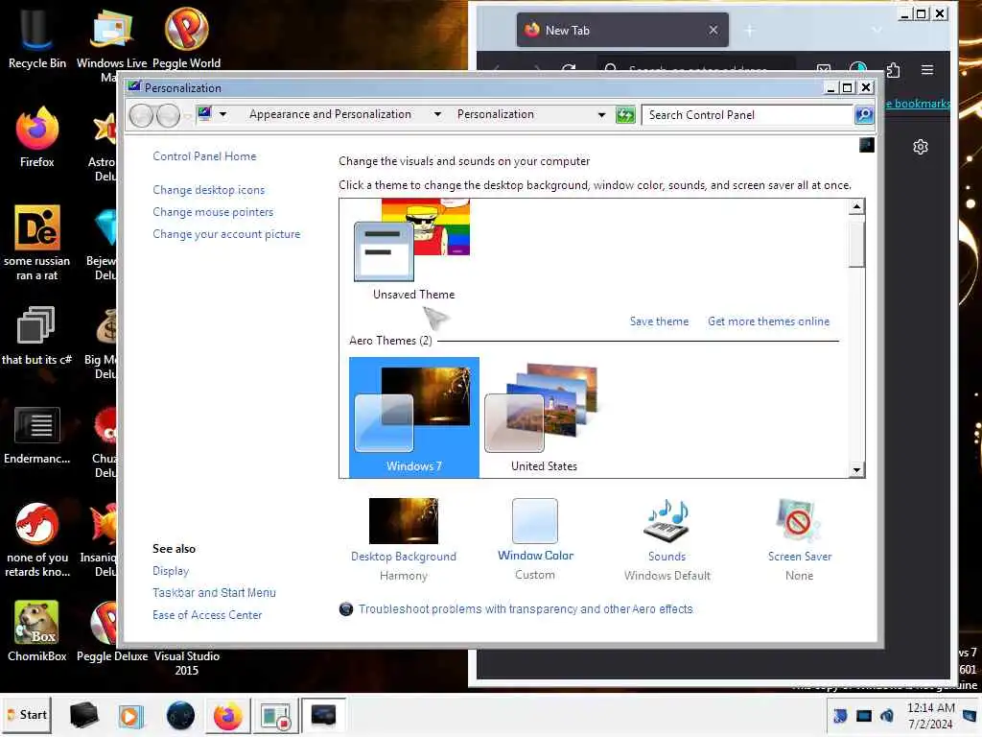This screenshot has height=737, width=982.
Task: Open Control Panel Home link
Action: pyautogui.click(x=204, y=156)
